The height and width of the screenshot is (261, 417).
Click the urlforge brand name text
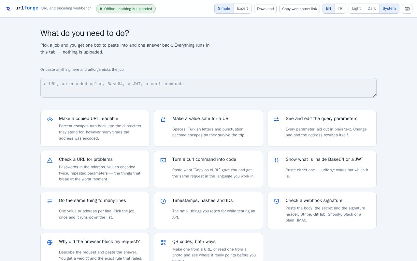click(27, 8)
